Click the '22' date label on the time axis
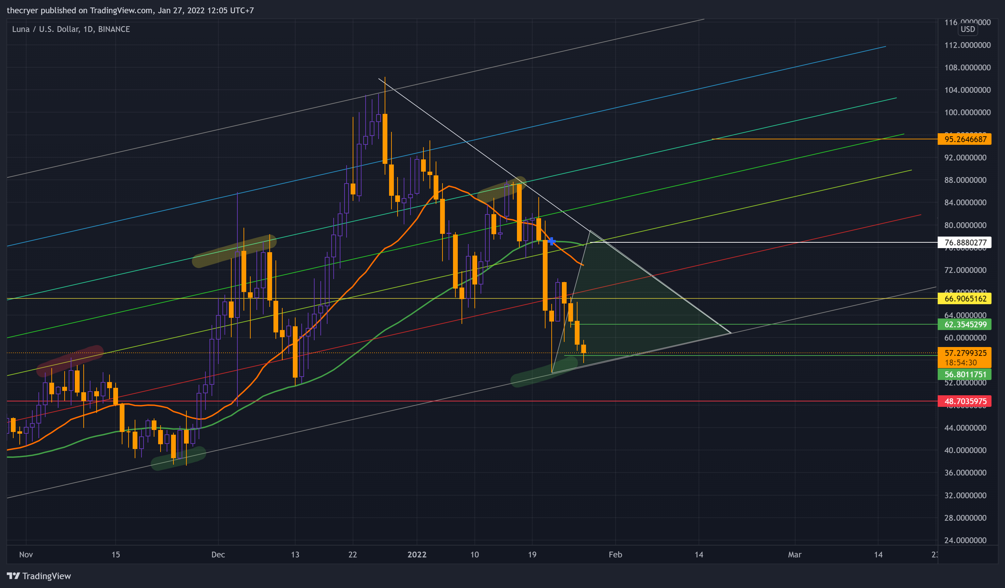Viewport: 1005px width, 588px height. 353,554
